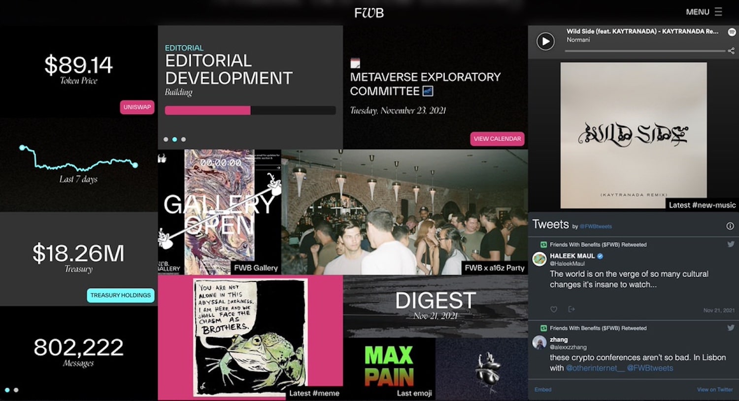The height and width of the screenshot is (401, 739).
Task: Click Twitter bird icon on zhang tweet
Action: [731, 328]
